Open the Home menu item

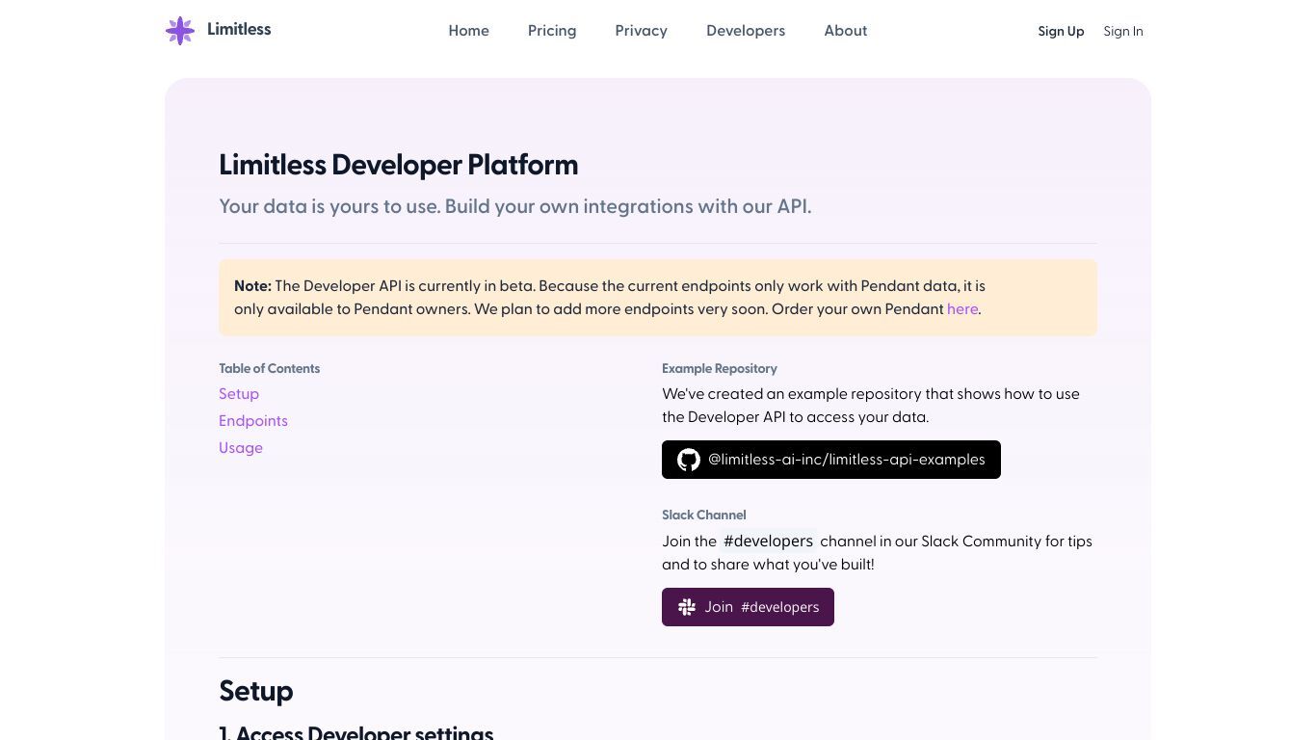(469, 31)
